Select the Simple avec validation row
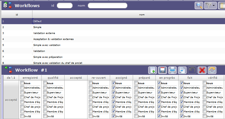The width and height of the screenshot is (225, 119). tap(113, 45)
